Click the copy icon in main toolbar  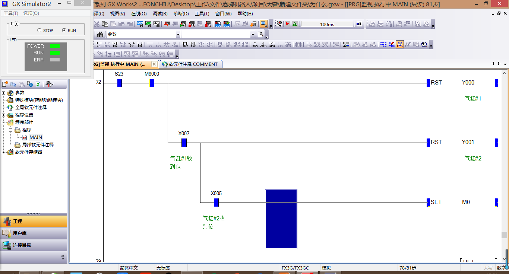105,24
